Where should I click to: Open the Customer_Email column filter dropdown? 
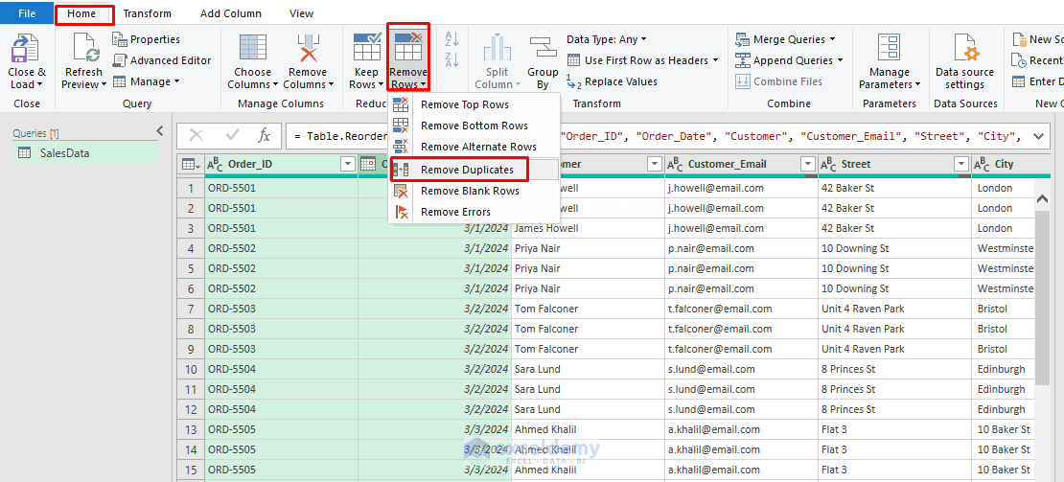coord(808,164)
